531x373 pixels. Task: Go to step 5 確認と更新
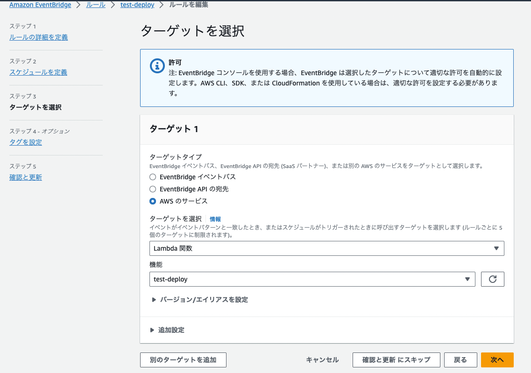26,177
